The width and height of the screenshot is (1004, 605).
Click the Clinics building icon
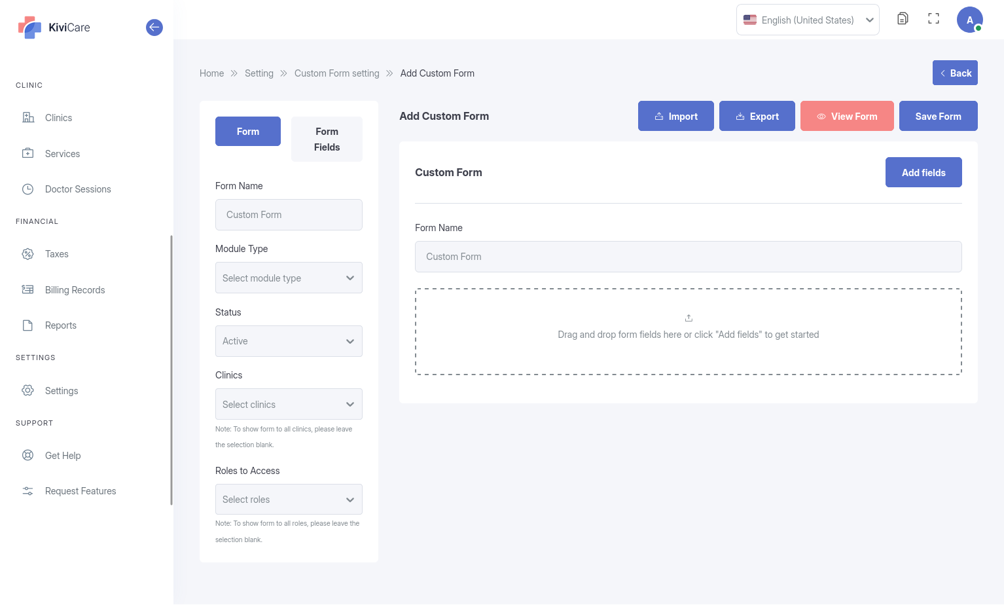point(28,118)
